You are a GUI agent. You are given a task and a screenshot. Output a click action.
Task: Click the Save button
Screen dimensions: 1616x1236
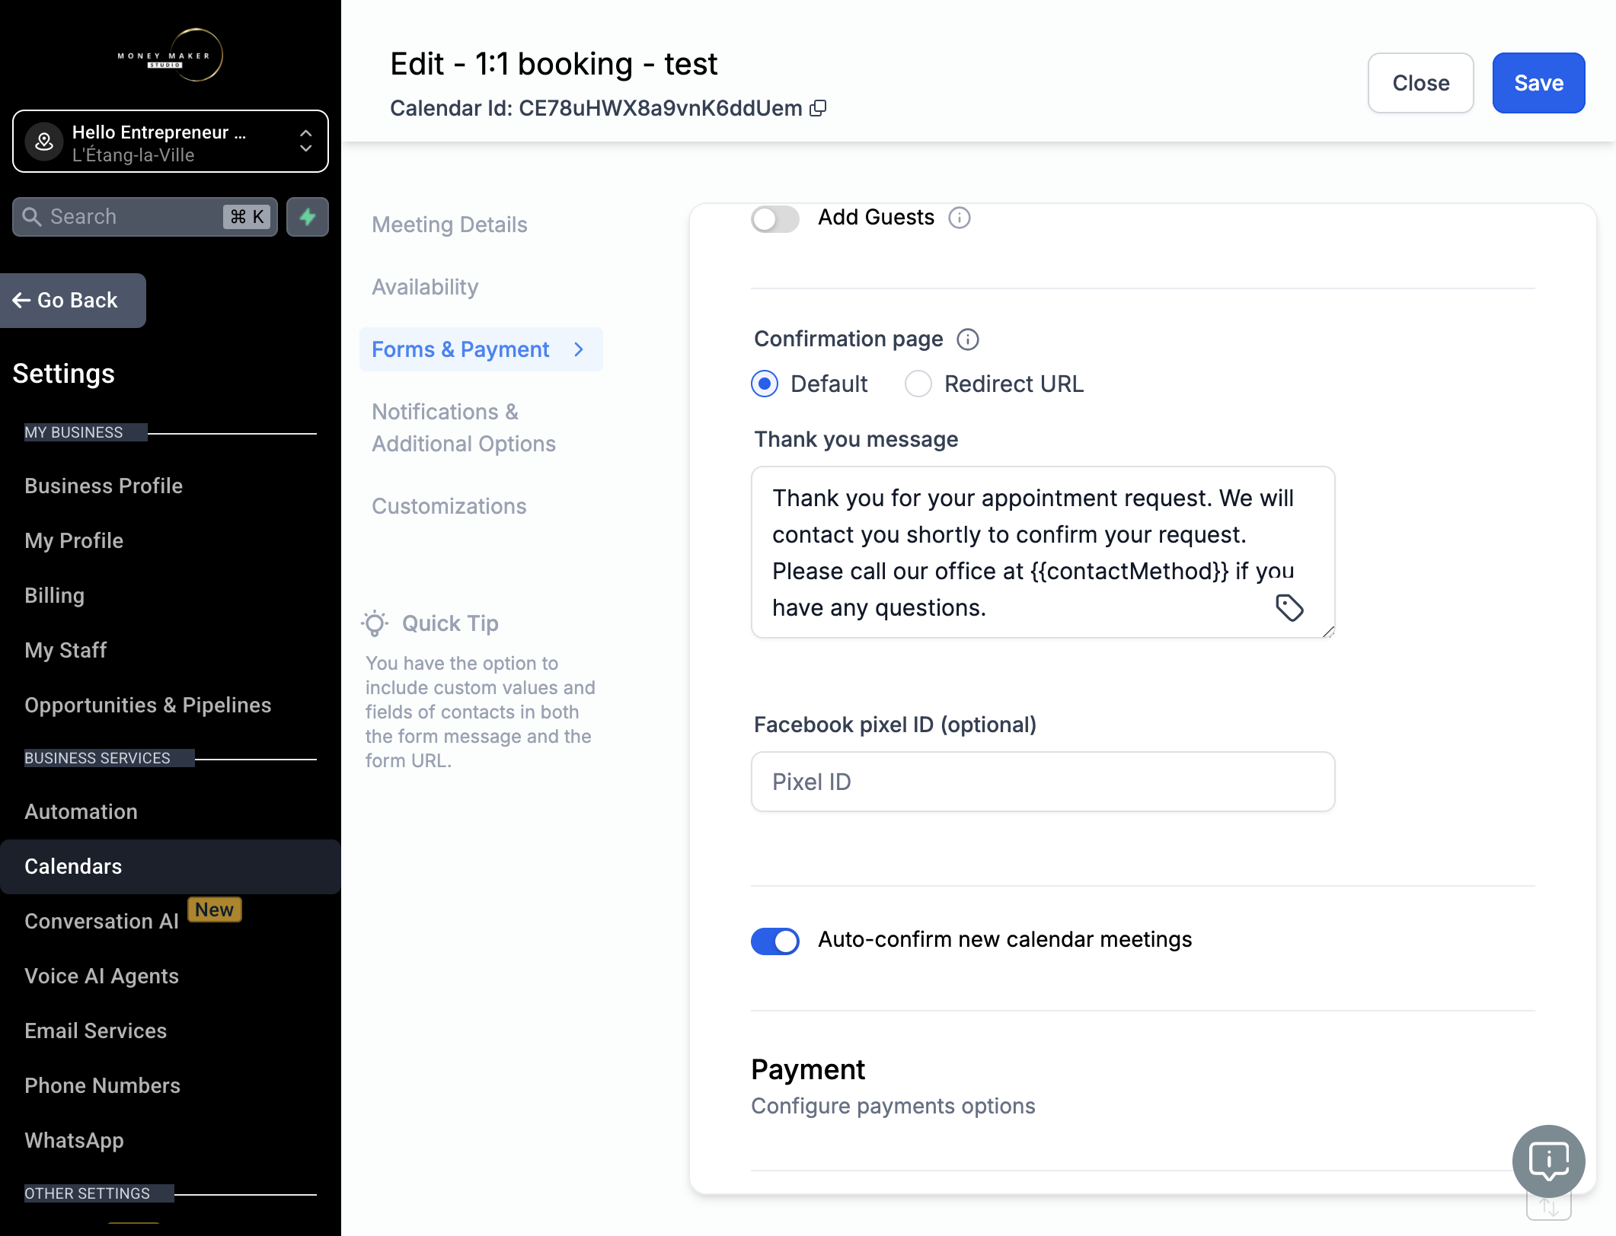tap(1538, 83)
